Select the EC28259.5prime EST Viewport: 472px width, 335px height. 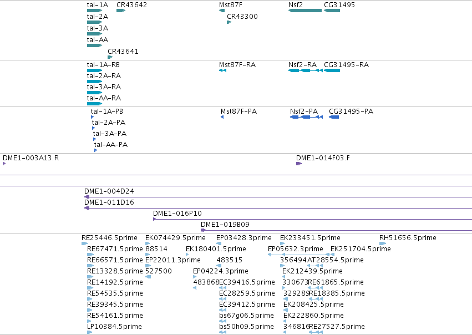point(222,299)
